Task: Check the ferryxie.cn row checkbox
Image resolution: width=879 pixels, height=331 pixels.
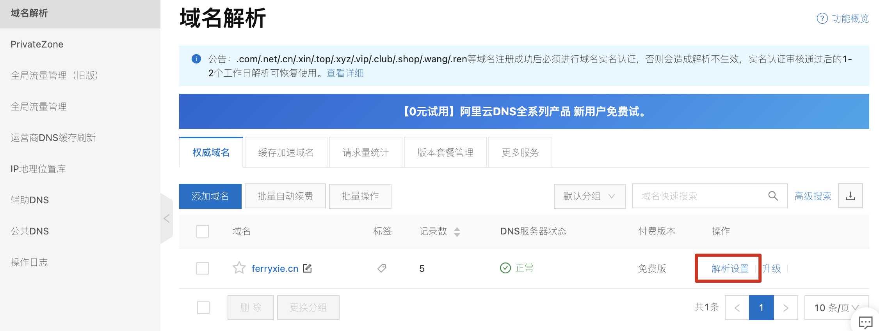Action: tap(203, 268)
